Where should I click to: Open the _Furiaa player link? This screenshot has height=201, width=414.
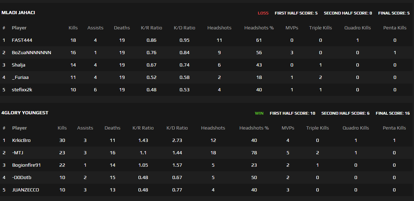(x=19, y=77)
